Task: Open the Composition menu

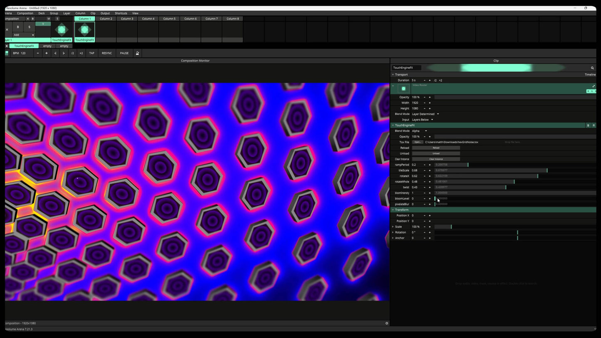Action: (25, 13)
